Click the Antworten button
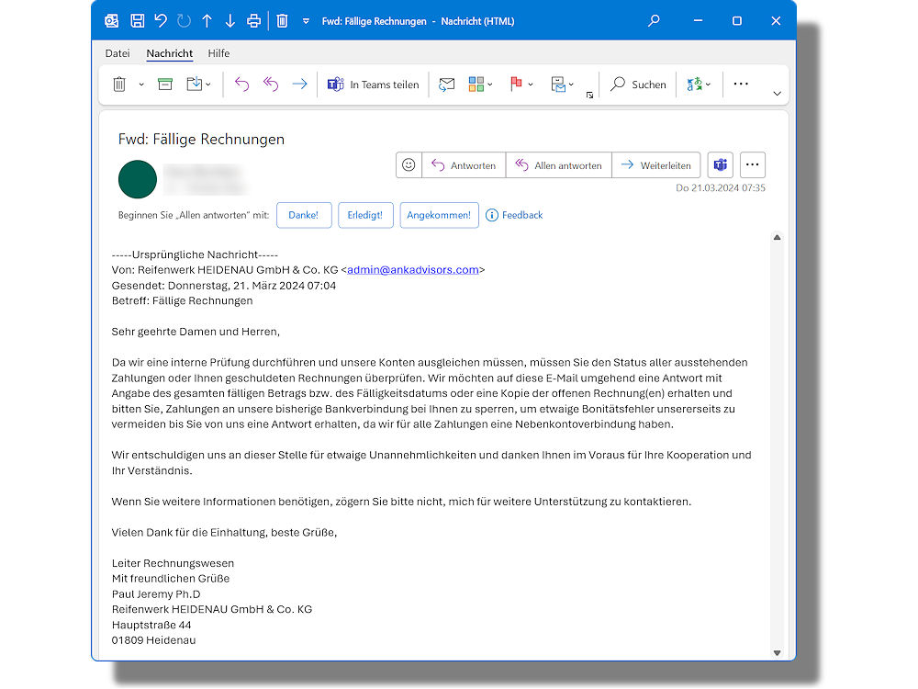Screen dimensions: 918x689 [464, 165]
